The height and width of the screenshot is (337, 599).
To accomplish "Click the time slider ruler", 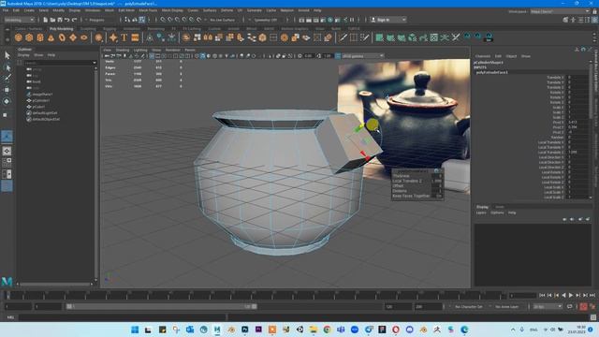I will [256, 295].
